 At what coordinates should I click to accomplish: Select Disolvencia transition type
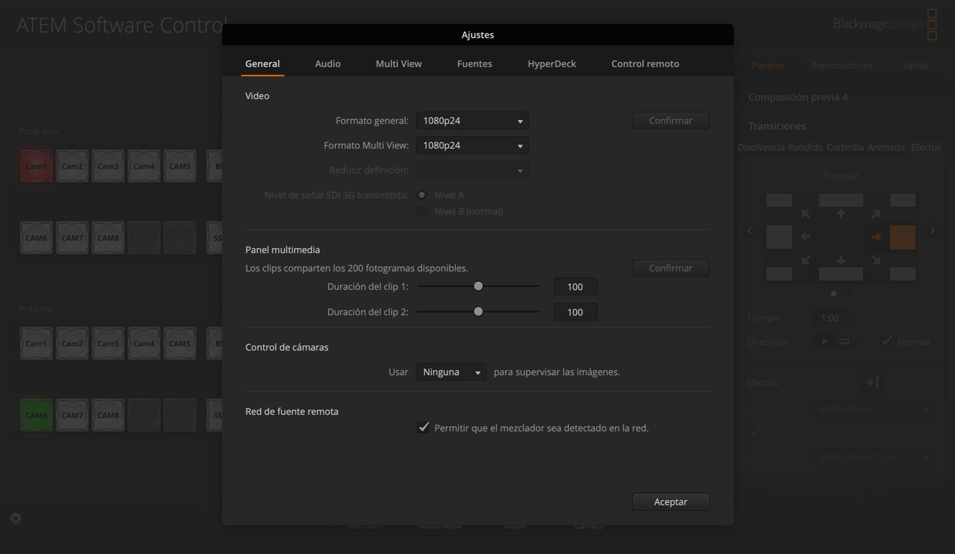tap(761, 147)
